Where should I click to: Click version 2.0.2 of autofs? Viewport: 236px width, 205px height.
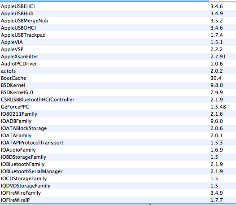tap(217, 71)
